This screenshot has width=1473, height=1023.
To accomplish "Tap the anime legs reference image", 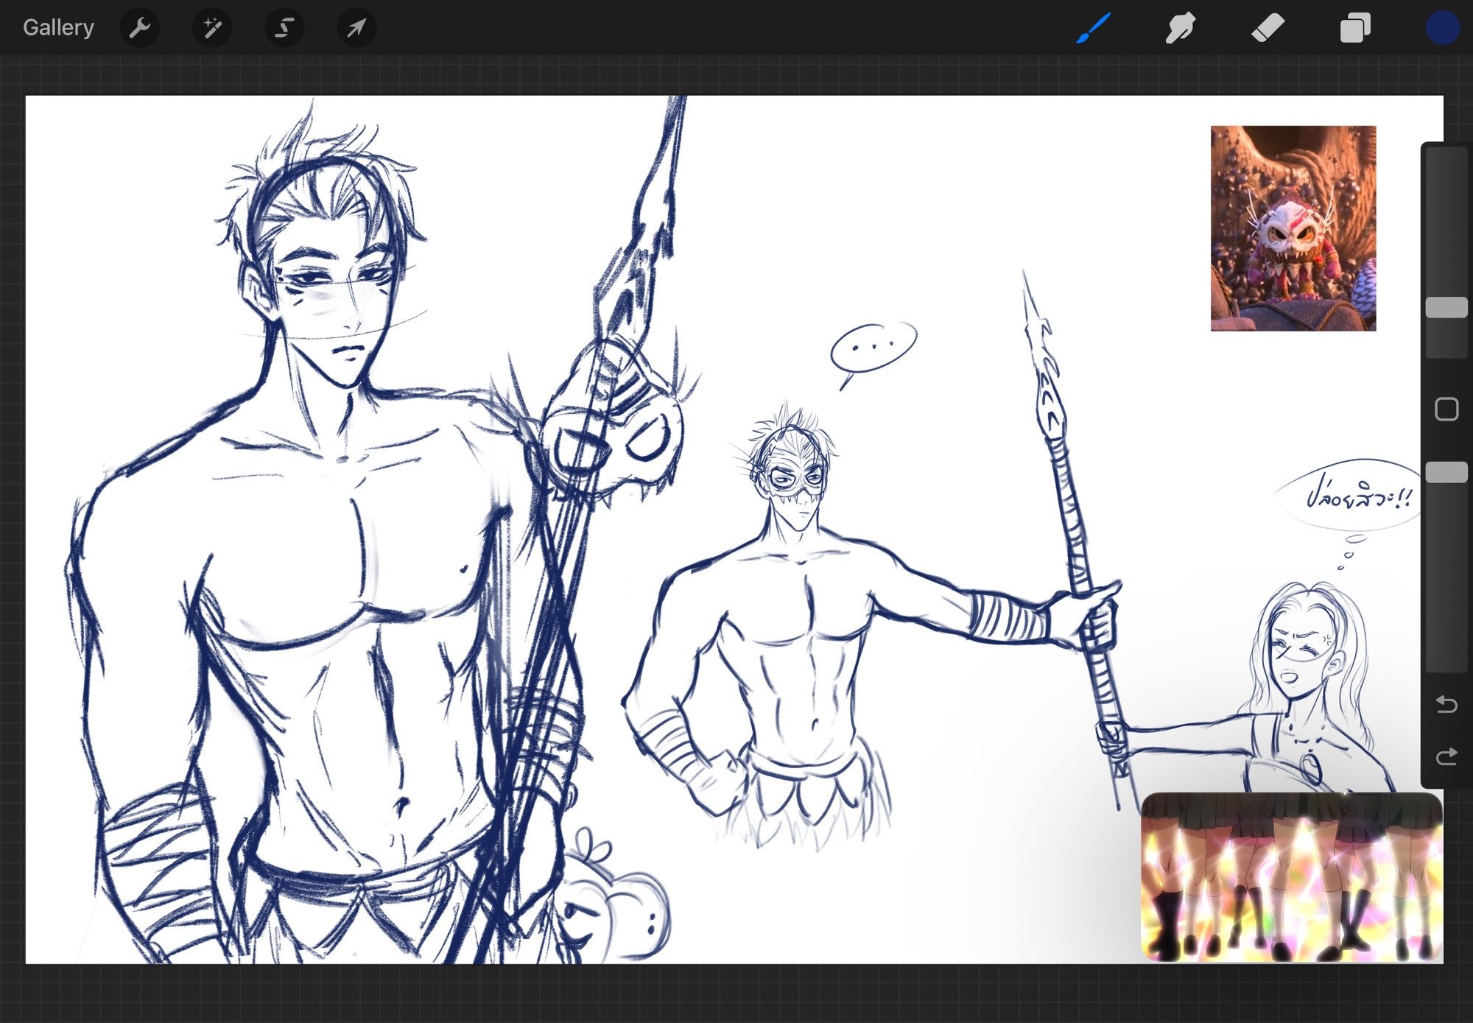I will pyautogui.click(x=1291, y=877).
